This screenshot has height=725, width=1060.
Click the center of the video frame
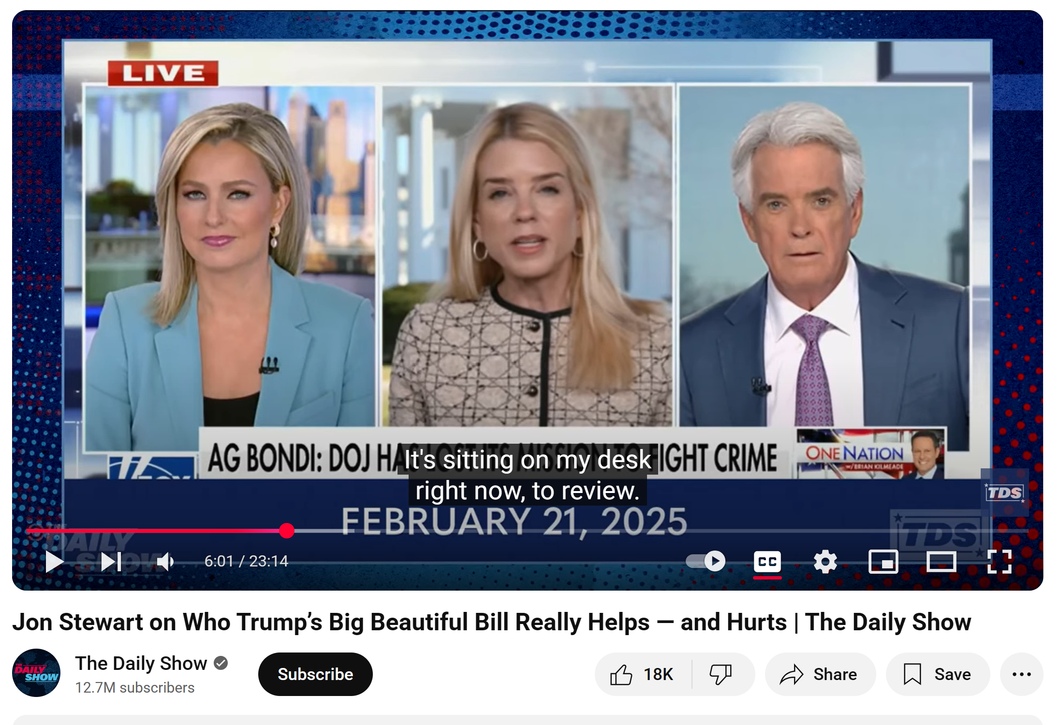528,300
